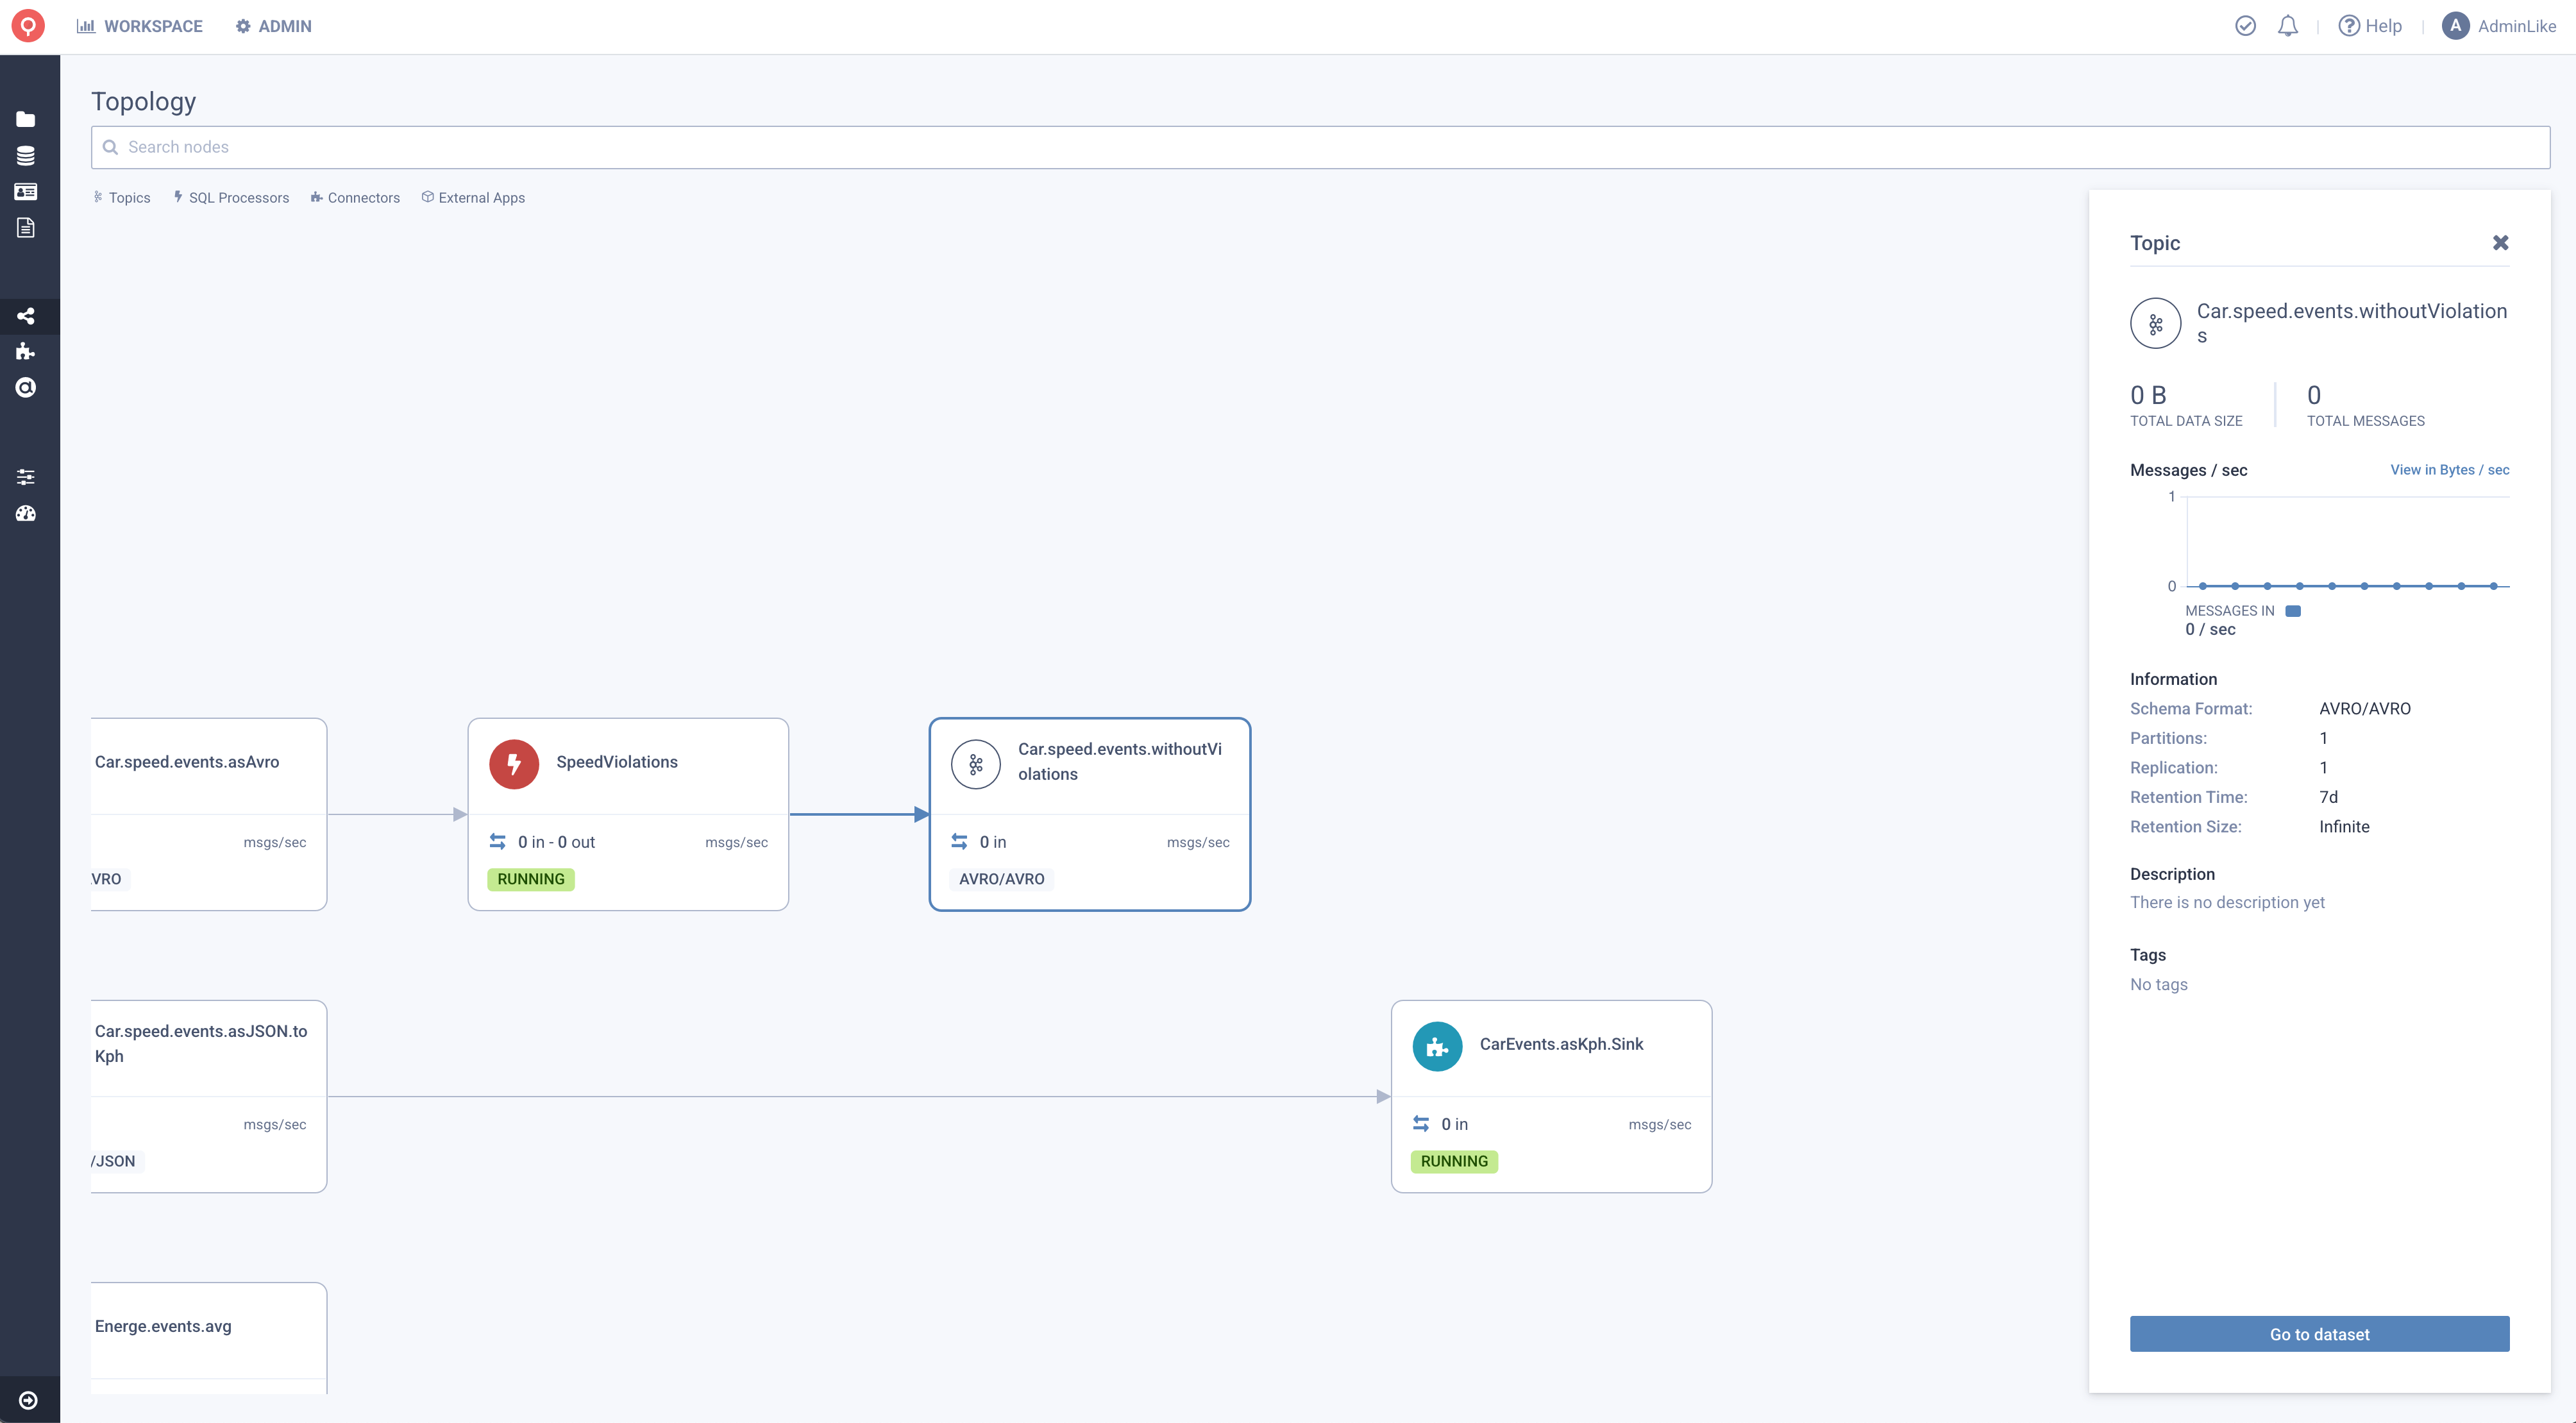The image size is (2576, 1423).
Task: Filter by SQL Processors
Action: 231,198
